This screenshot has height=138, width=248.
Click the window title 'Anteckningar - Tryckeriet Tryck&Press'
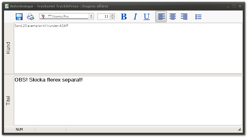44,6
